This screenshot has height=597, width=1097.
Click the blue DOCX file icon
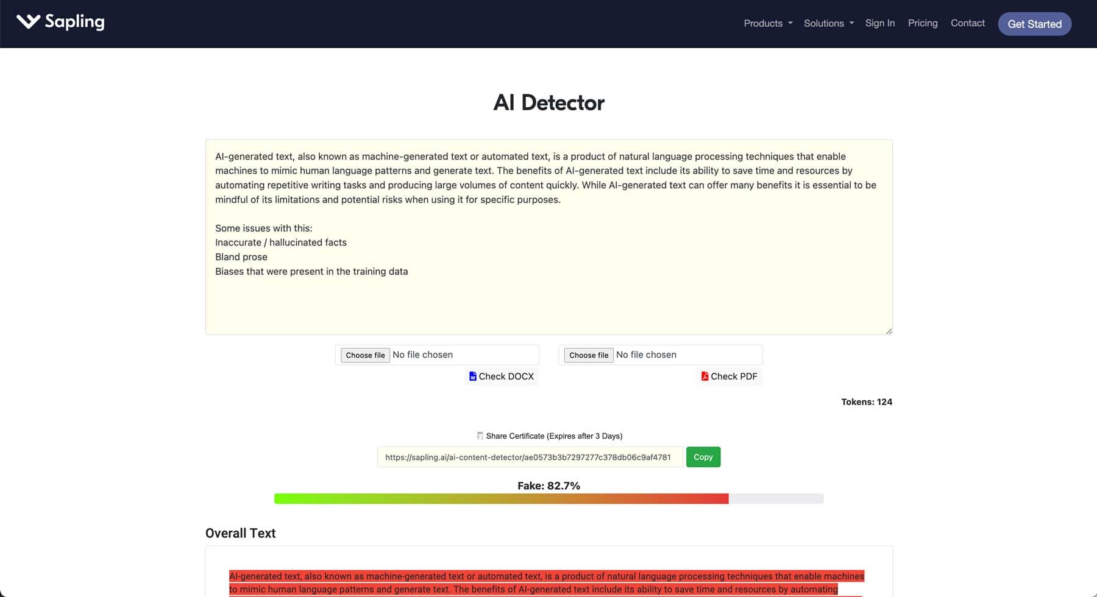click(472, 376)
